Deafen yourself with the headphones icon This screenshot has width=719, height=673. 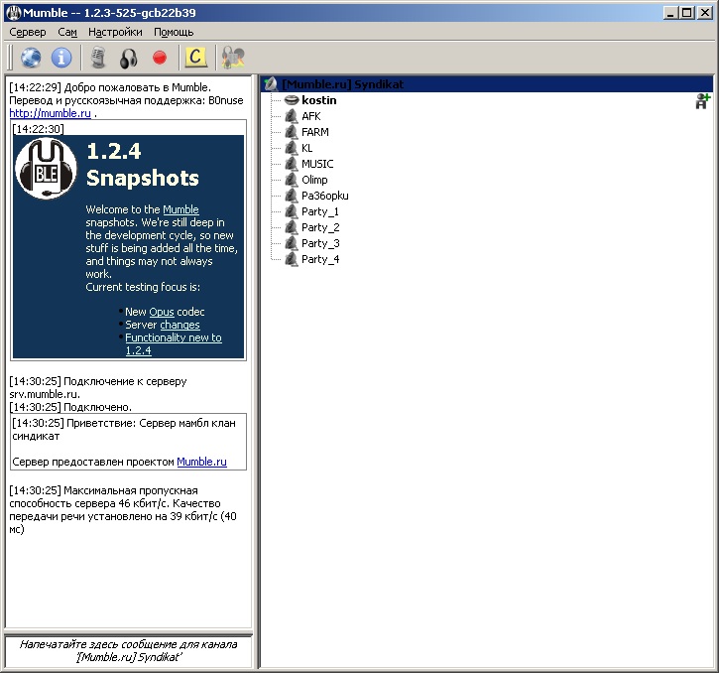tap(129, 58)
